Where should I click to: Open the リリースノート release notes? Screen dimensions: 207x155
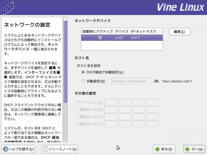click(60, 149)
